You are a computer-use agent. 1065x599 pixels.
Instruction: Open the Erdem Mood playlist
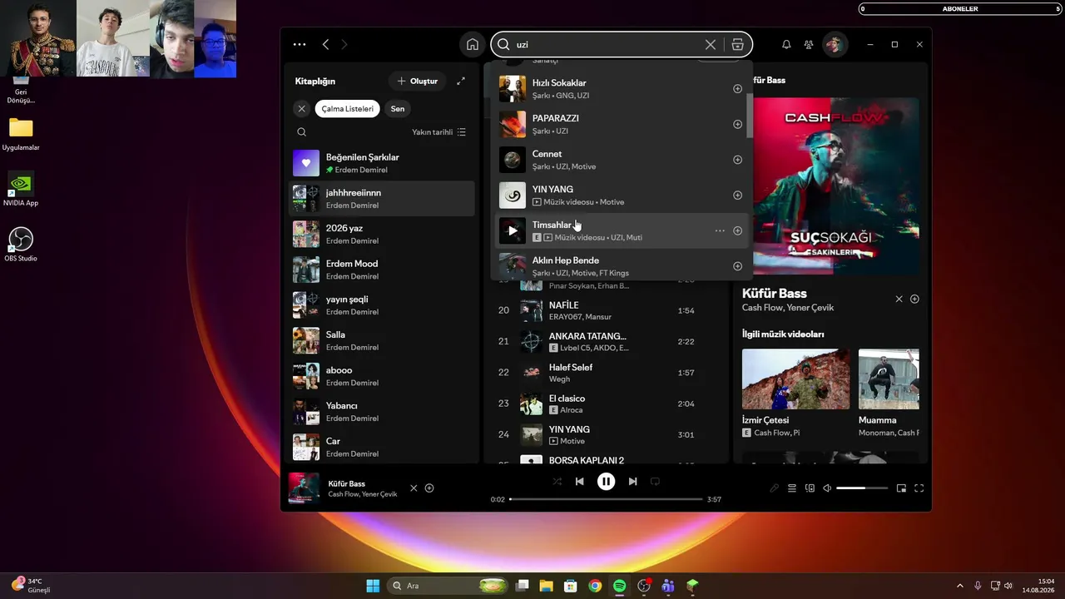[382, 270]
